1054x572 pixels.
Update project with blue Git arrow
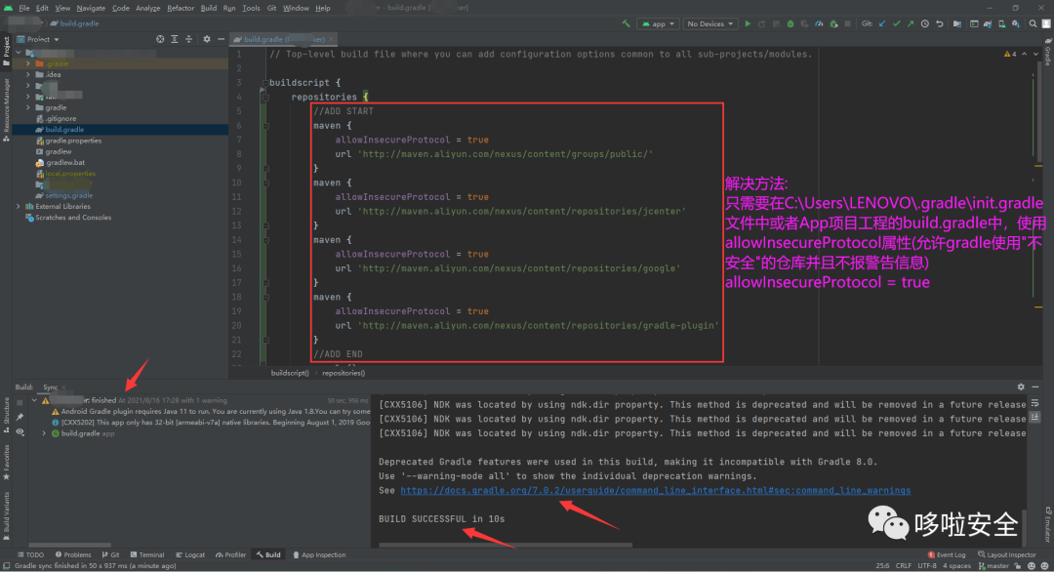[x=882, y=23]
